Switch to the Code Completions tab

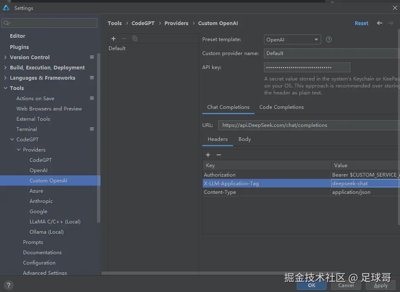pyautogui.click(x=281, y=107)
